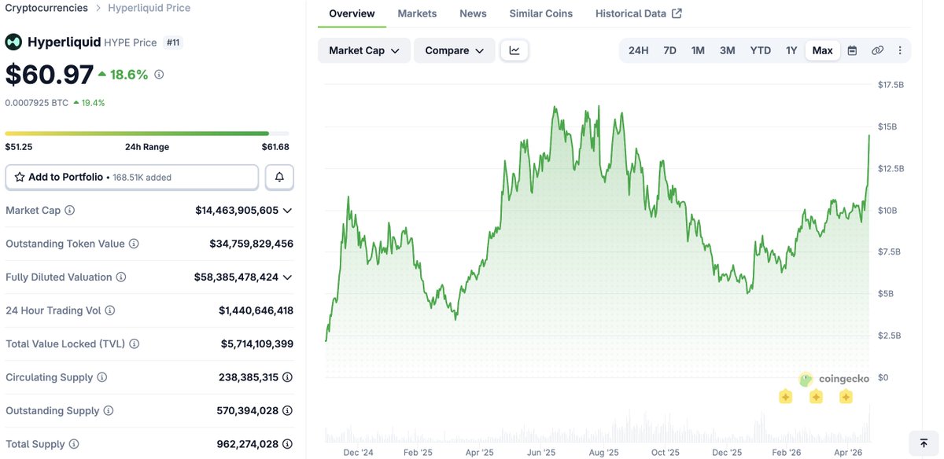Screen dimensions: 944x459
Task: Click info icon after 570,394,028 value
Action: tap(288, 411)
